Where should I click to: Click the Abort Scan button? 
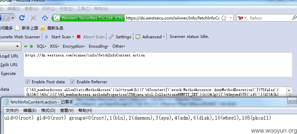(x=91, y=37)
